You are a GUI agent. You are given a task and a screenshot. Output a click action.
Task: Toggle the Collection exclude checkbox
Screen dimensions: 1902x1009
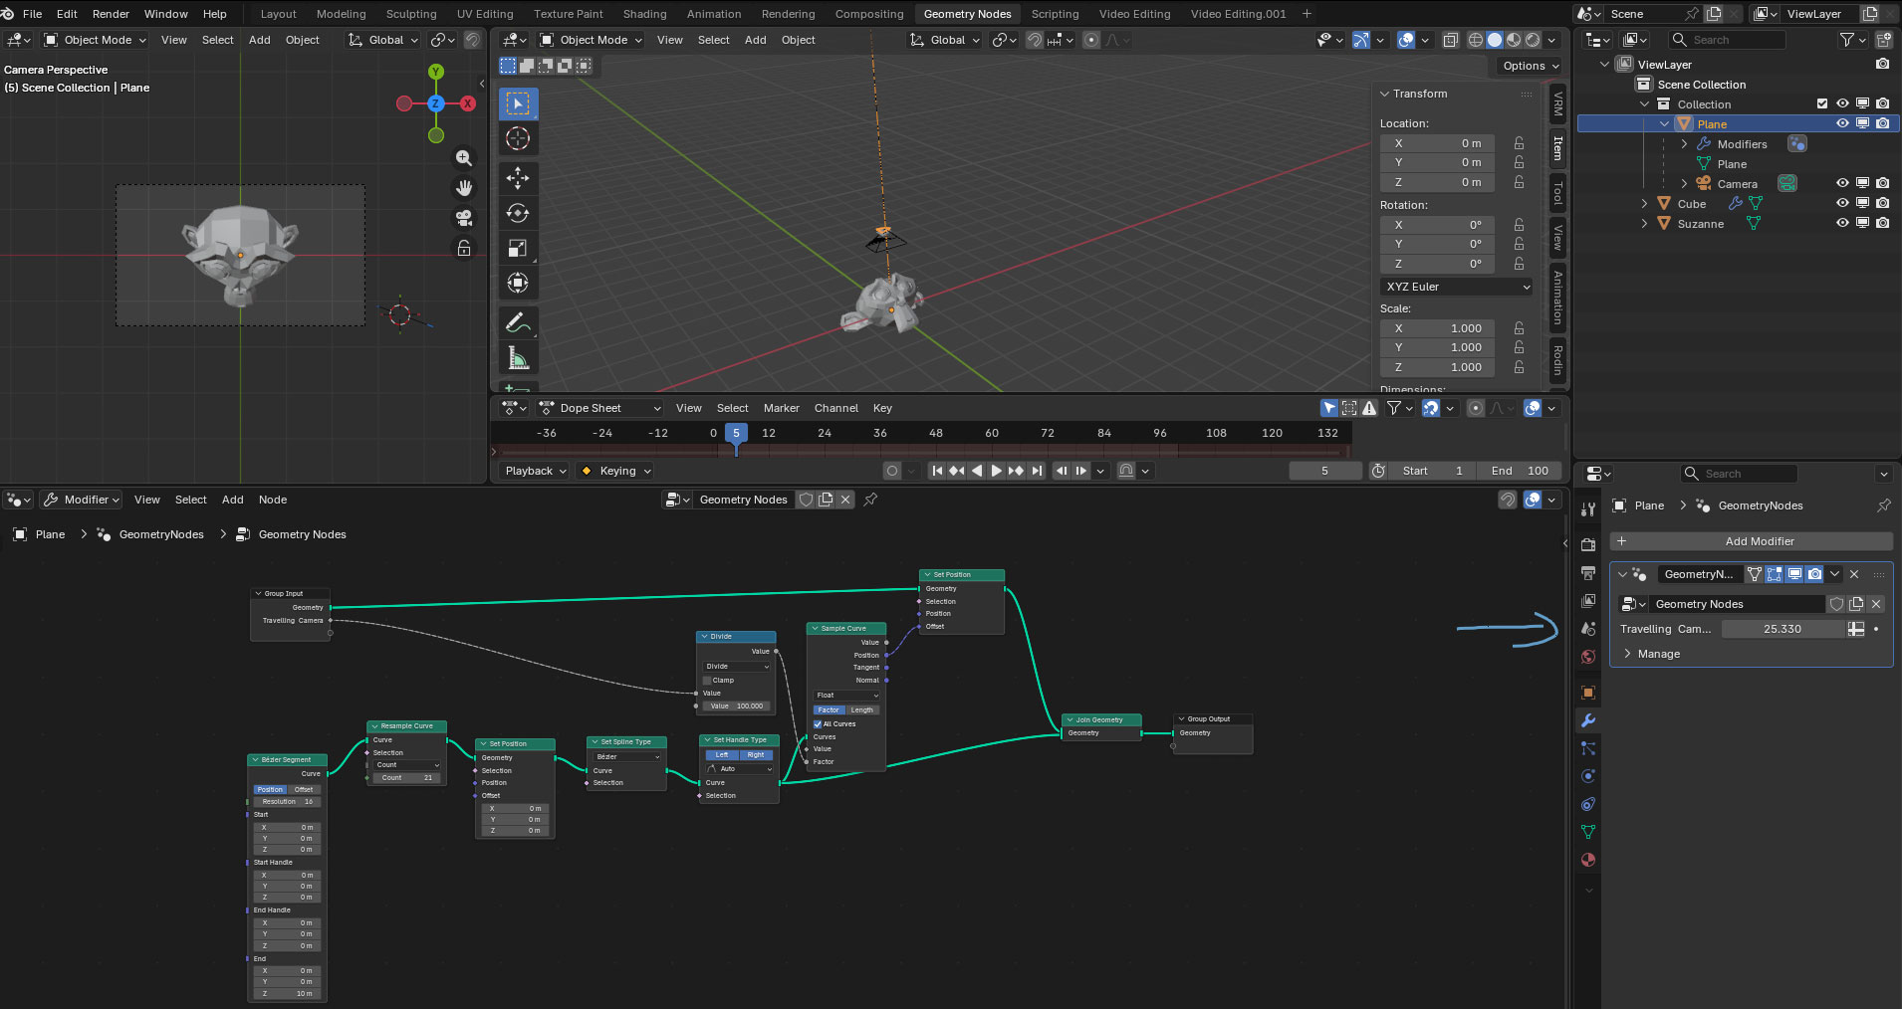pos(1822,104)
